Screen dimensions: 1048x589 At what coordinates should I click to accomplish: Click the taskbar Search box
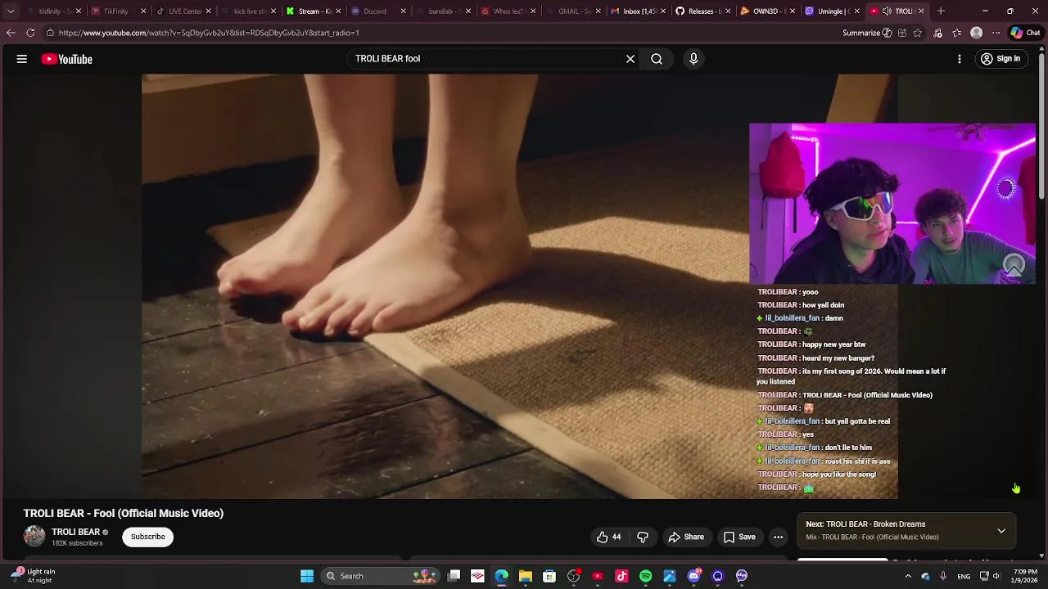382,576
